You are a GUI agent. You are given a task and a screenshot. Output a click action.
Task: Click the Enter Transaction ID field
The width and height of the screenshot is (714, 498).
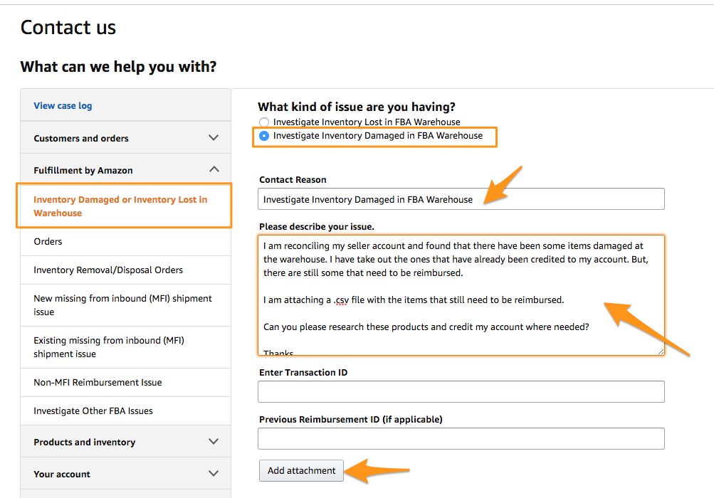[461, 391]
